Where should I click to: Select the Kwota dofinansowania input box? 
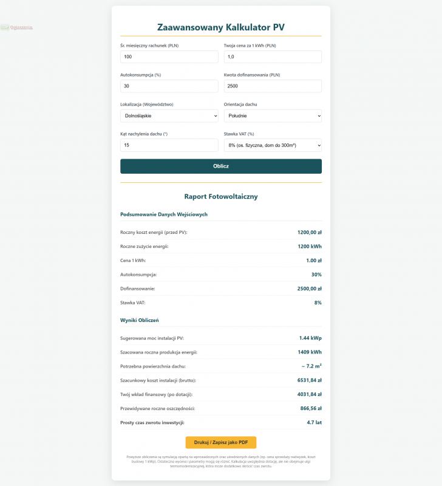[x=273, y=86]
